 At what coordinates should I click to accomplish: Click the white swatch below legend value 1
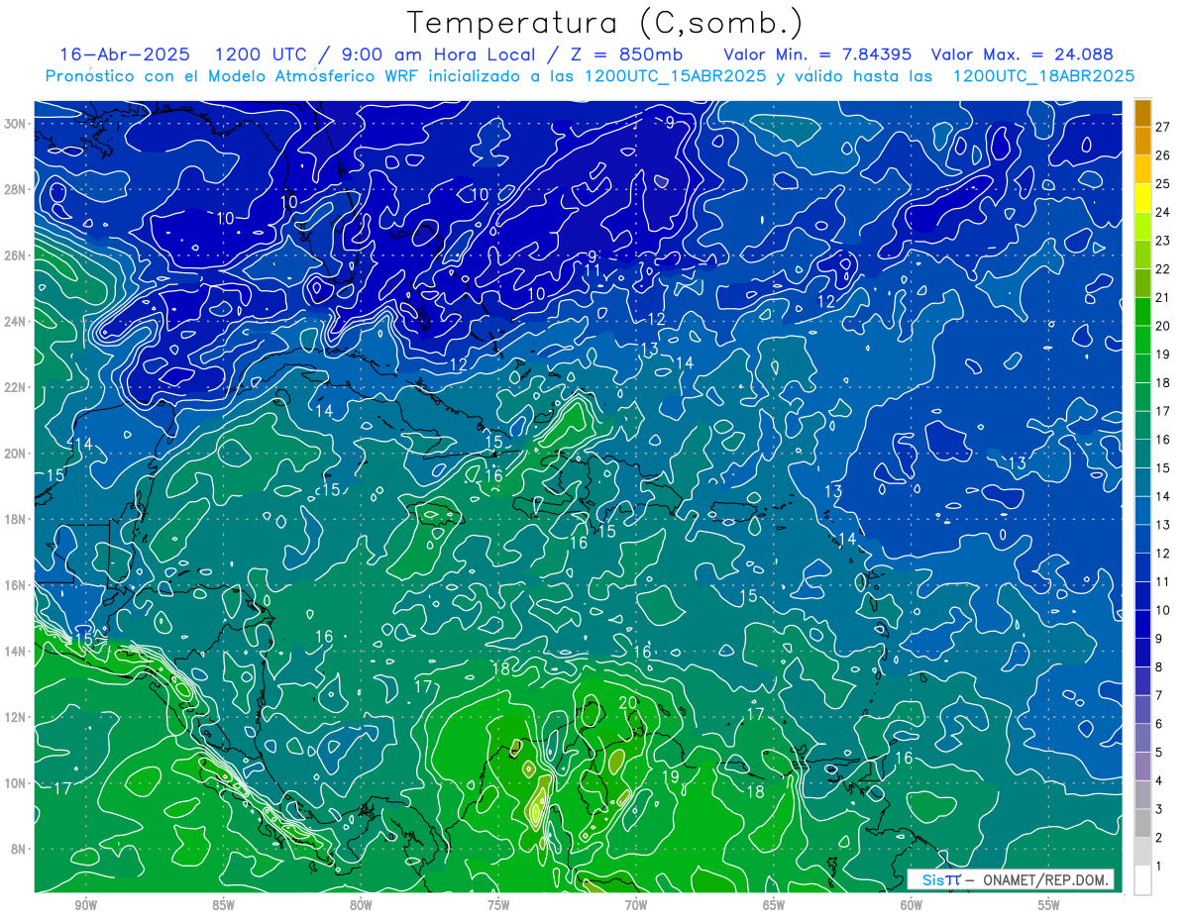pos(1142,880)
